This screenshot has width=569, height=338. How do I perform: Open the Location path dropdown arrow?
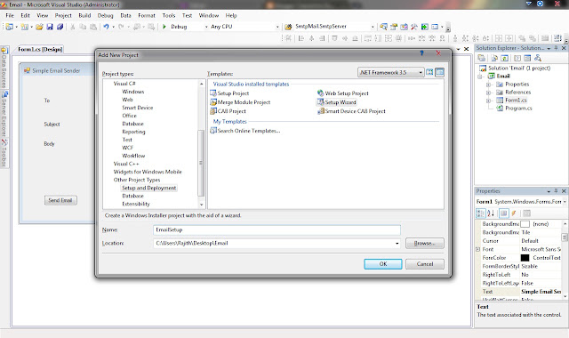pos(397,243)
